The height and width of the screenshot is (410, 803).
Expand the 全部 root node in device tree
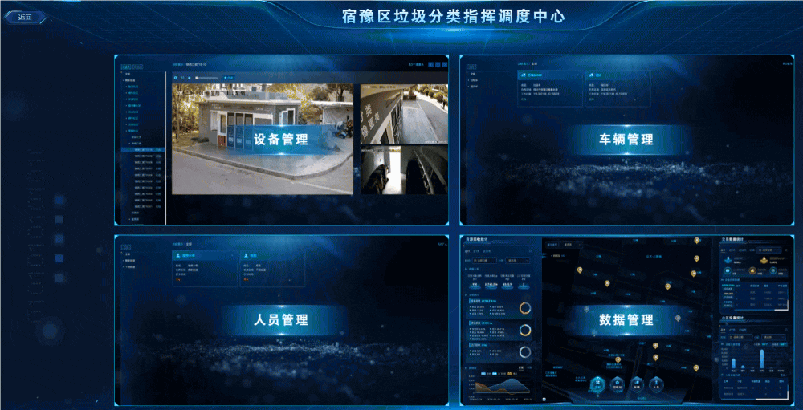coord(126,75)
